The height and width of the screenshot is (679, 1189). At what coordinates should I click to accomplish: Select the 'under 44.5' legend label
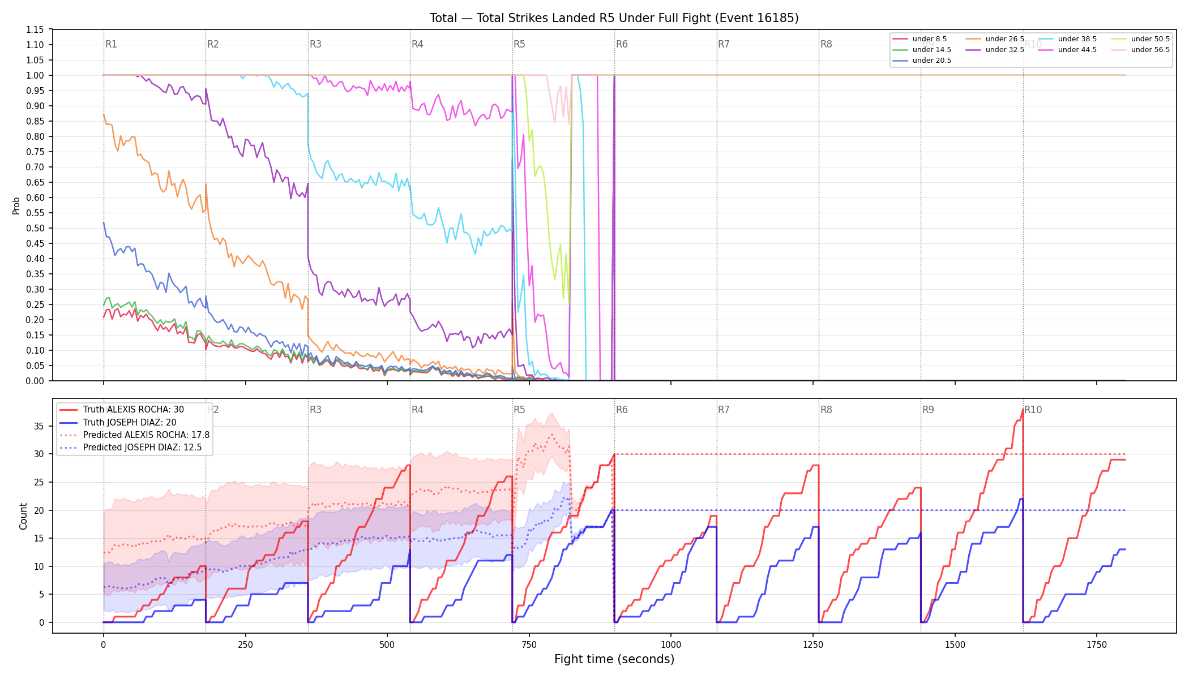click(x=1077, y=50)
